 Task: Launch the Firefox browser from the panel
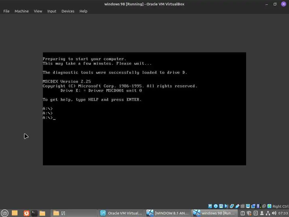click(x=26, y=213)
